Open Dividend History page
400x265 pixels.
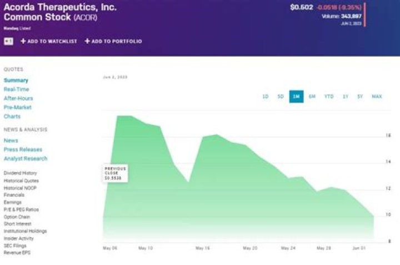20,173
